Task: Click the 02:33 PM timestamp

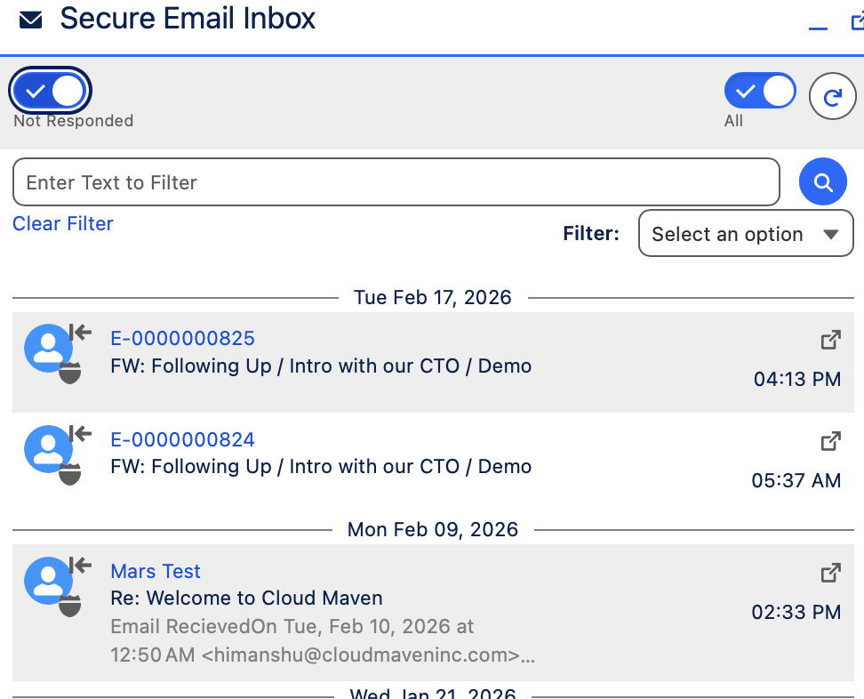Action: click(x=796, y=613)
